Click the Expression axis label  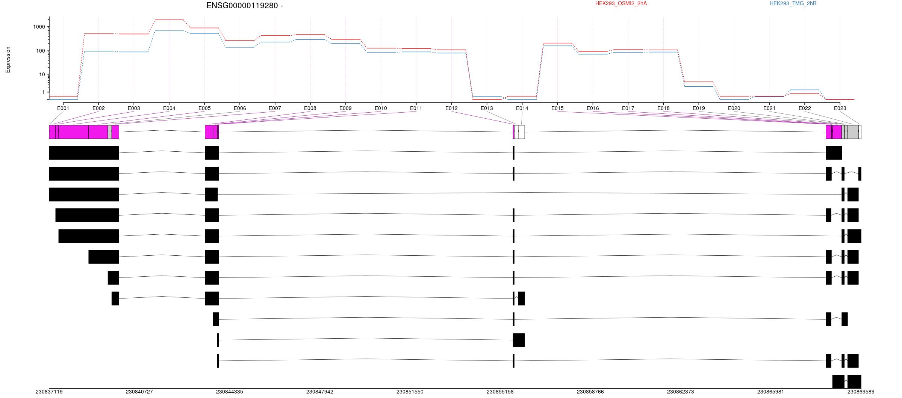(x=8, y=60)
